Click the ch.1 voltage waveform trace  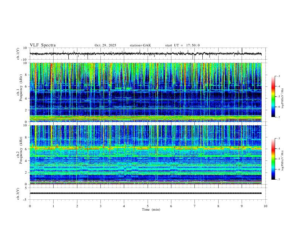click(146, 54)
